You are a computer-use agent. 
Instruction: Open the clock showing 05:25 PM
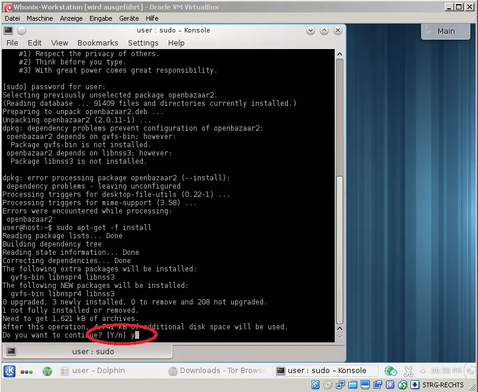click(446, 371)
